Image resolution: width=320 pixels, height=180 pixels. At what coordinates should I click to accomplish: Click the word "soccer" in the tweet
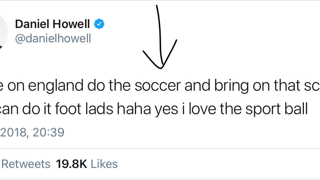[158, 86]
